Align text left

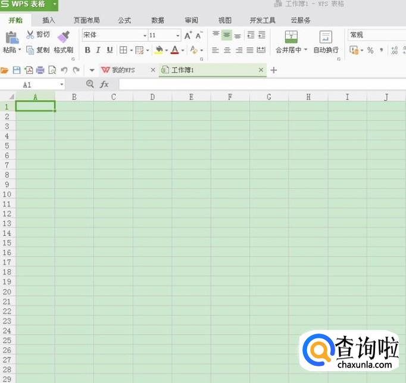[216, 50]
